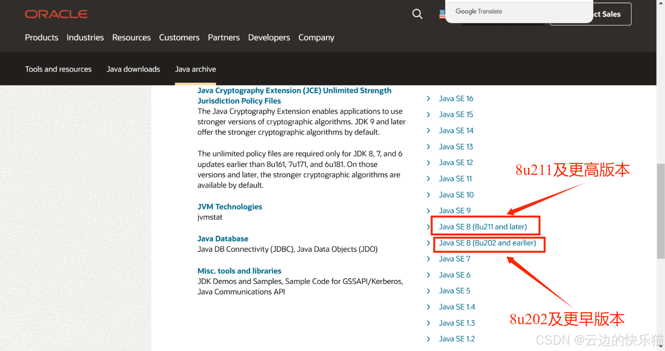Click the Oracle logo

pos(56,14)
